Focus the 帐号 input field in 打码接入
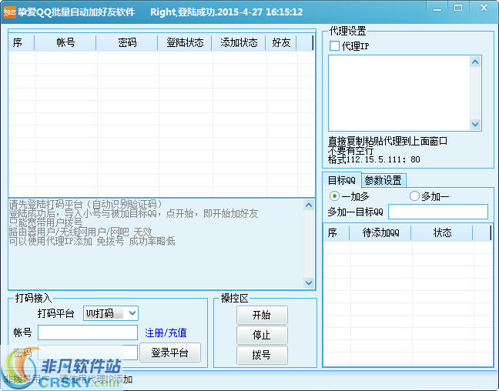This screenshot has width=499, height=391. [88, 333]
